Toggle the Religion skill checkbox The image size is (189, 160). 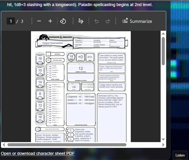[48, 116]
